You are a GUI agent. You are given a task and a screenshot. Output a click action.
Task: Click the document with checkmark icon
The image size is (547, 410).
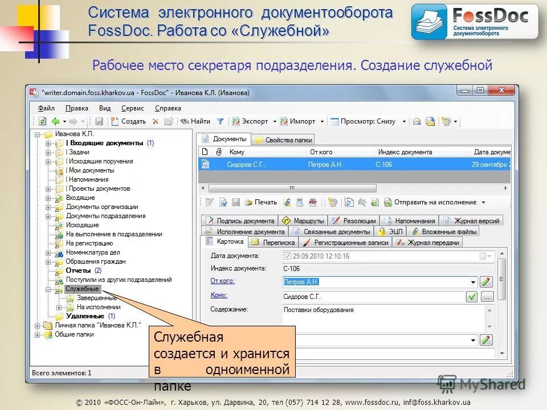(223, 202)
